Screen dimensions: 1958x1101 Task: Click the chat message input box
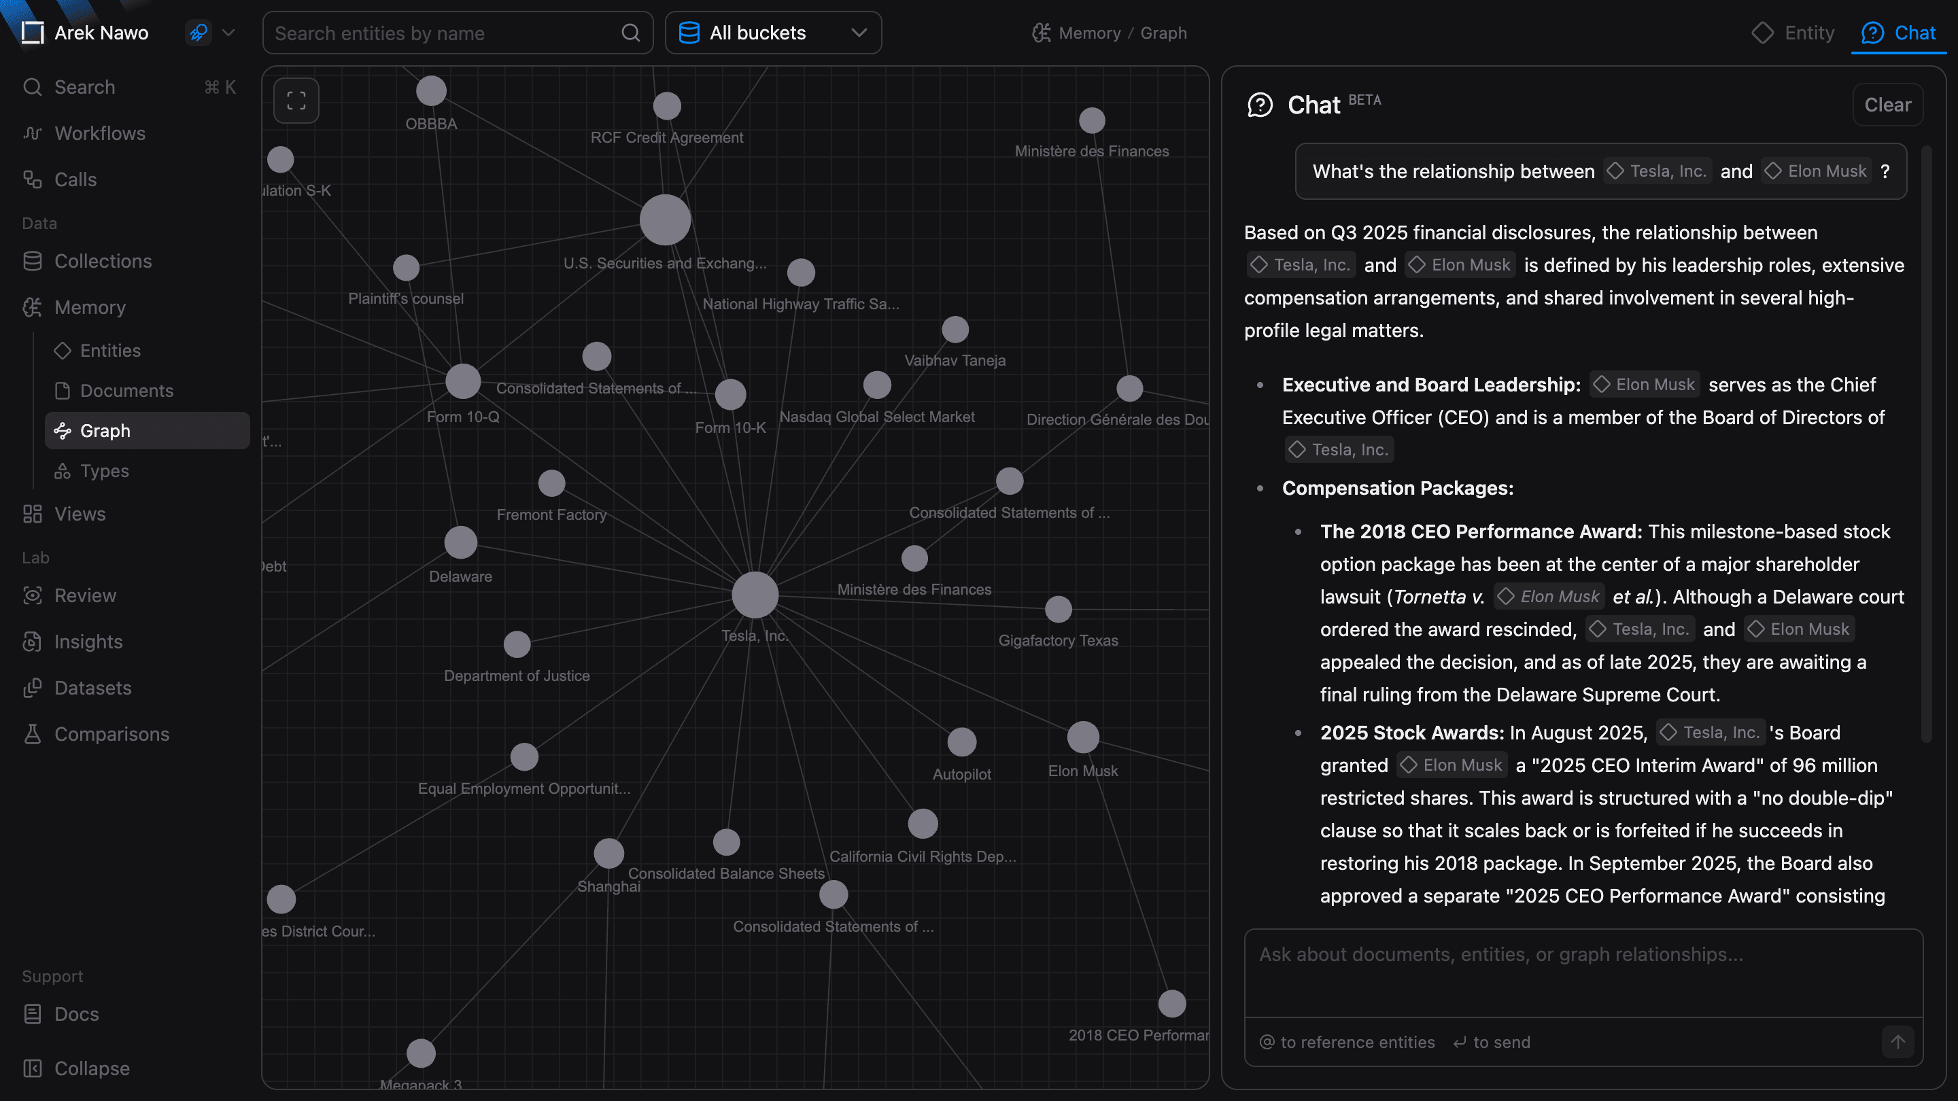tap(1583, 973)
